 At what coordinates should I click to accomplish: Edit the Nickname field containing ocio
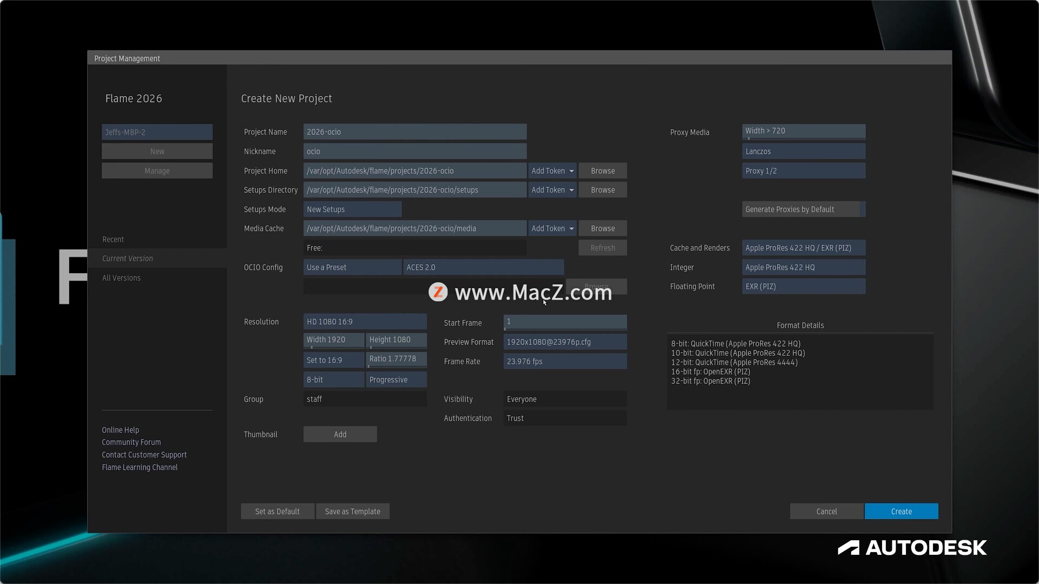tap(415, 151)
